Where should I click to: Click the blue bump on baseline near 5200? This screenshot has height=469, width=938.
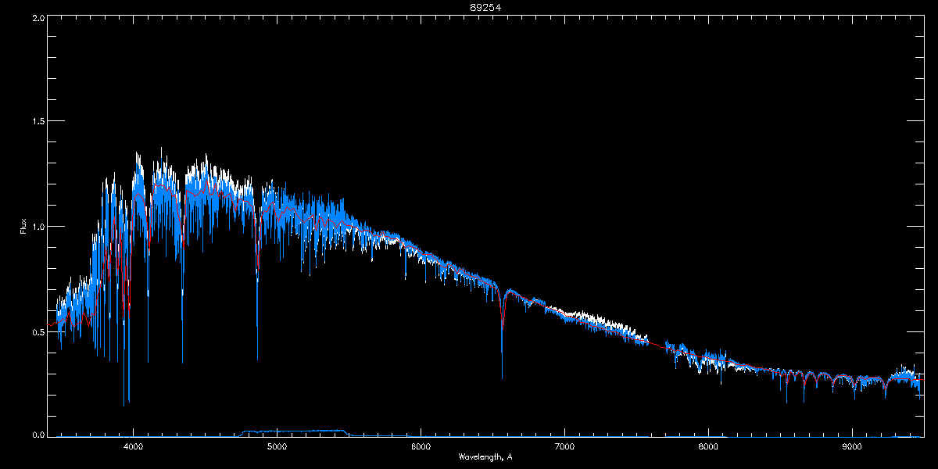294,431
